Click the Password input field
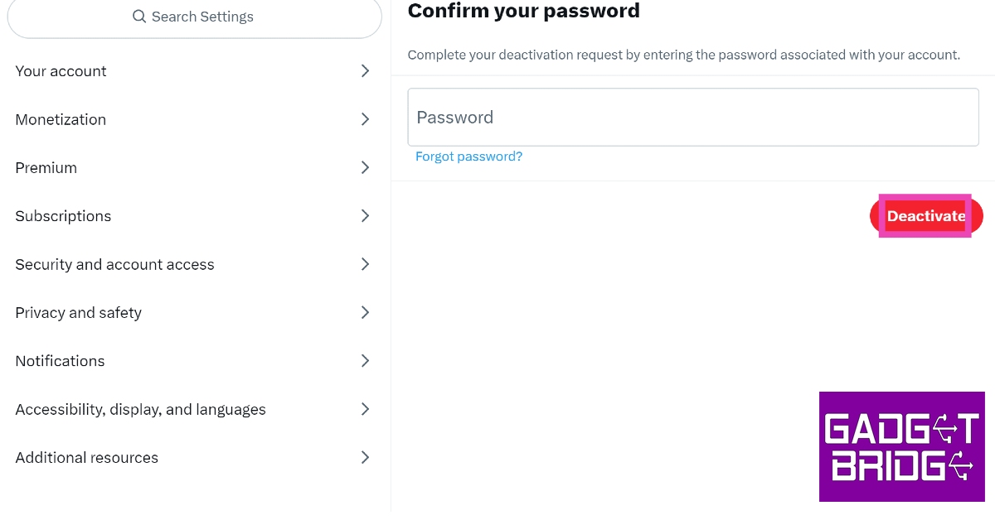The width and height of the screenshot is (995, 520). click(x=693, y=118)
